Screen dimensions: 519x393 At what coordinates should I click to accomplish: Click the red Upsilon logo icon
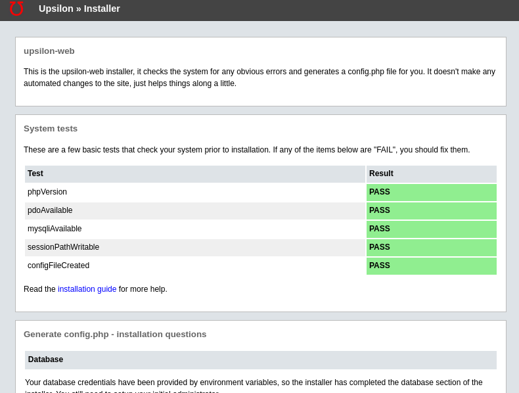click(x=16, y=9)
